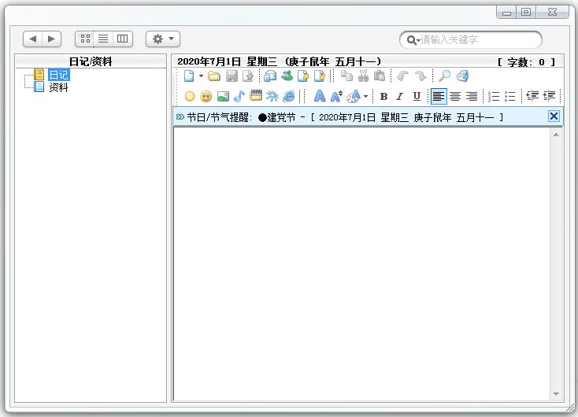Apply numbered list

pyautogui.click(x=494, y=97)
